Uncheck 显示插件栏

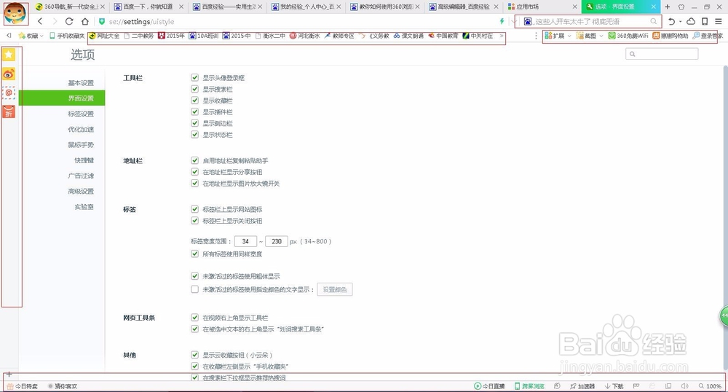click(x=194, y=111)
